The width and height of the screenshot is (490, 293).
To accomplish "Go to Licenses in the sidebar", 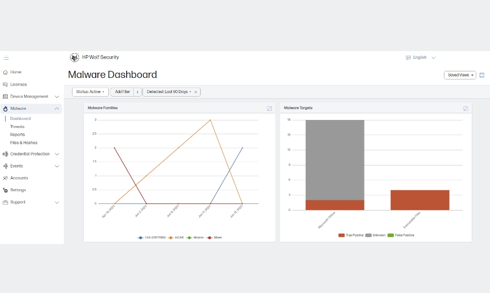I will [18, 85].
